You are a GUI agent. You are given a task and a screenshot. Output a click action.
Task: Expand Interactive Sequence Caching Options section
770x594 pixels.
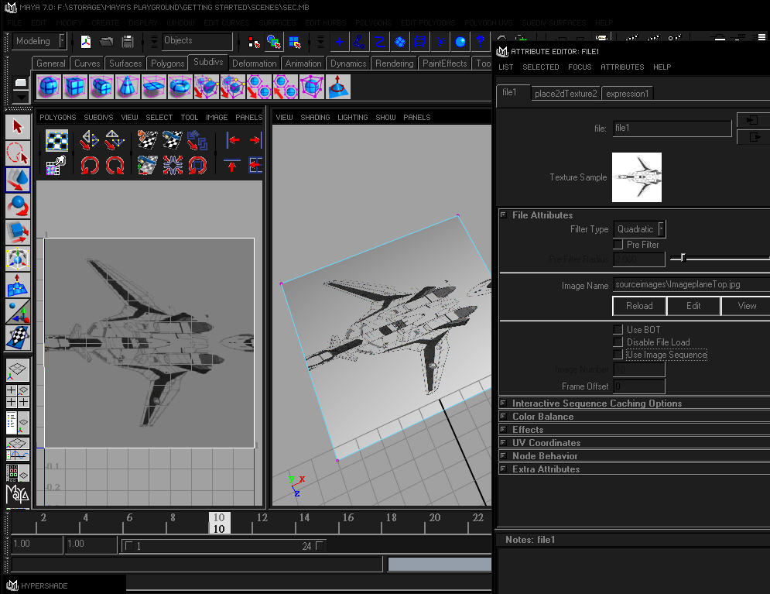[503, 403]
